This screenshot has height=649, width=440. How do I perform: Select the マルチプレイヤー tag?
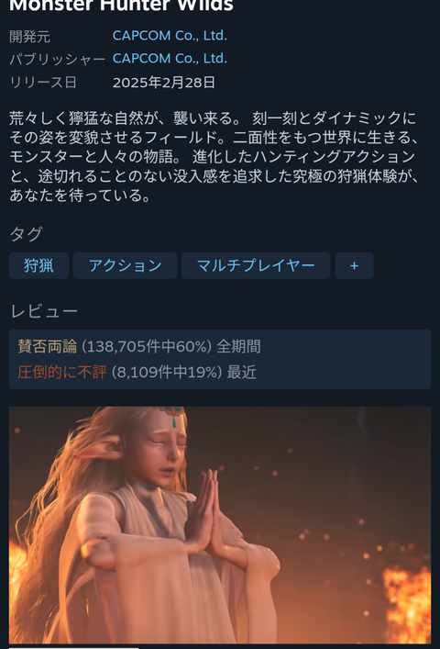click(256, 265)
